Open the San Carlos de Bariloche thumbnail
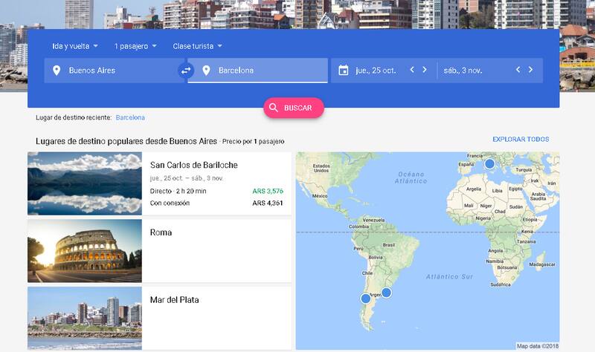Viewport: 595px width, 352px height. 85,183
